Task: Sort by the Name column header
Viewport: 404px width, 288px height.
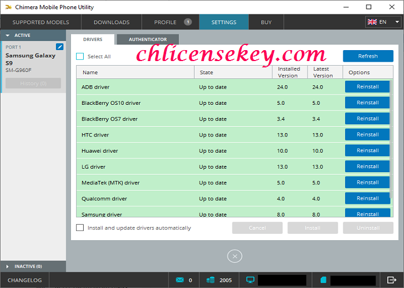Action: (135, 72)
